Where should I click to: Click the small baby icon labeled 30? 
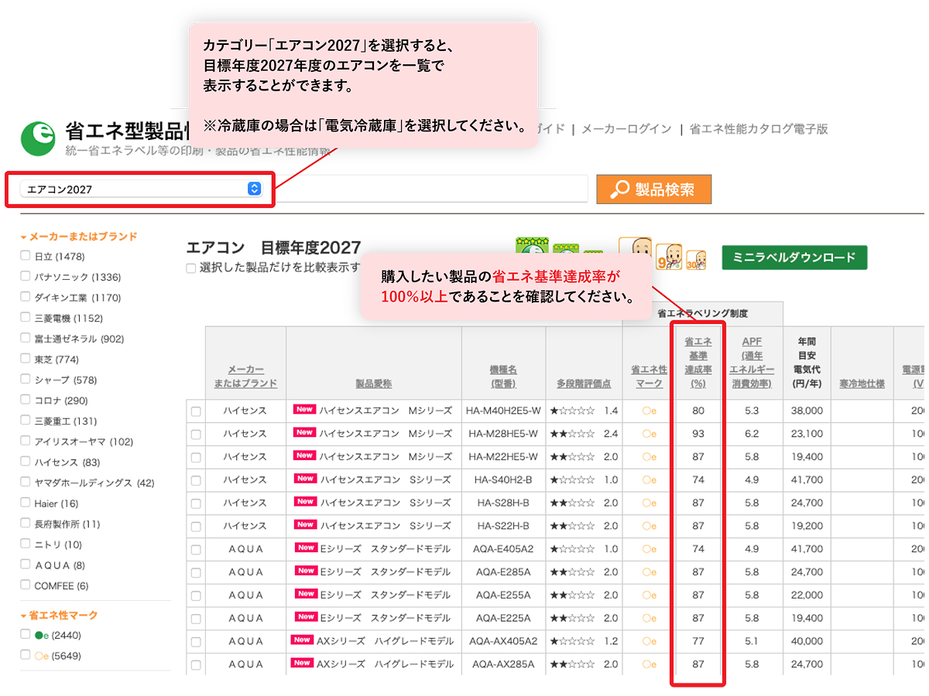[695, 260]
